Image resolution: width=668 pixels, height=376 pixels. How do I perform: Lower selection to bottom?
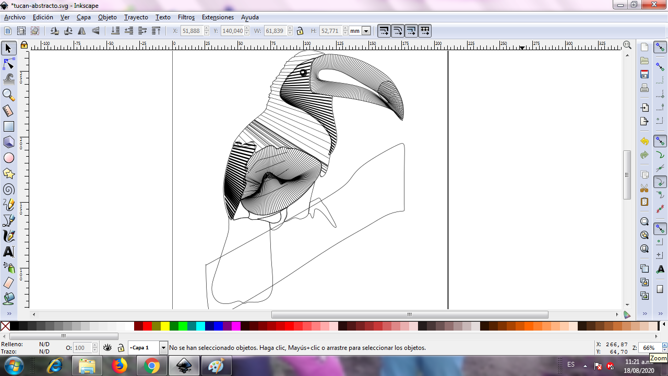click(x=115, y=31)
